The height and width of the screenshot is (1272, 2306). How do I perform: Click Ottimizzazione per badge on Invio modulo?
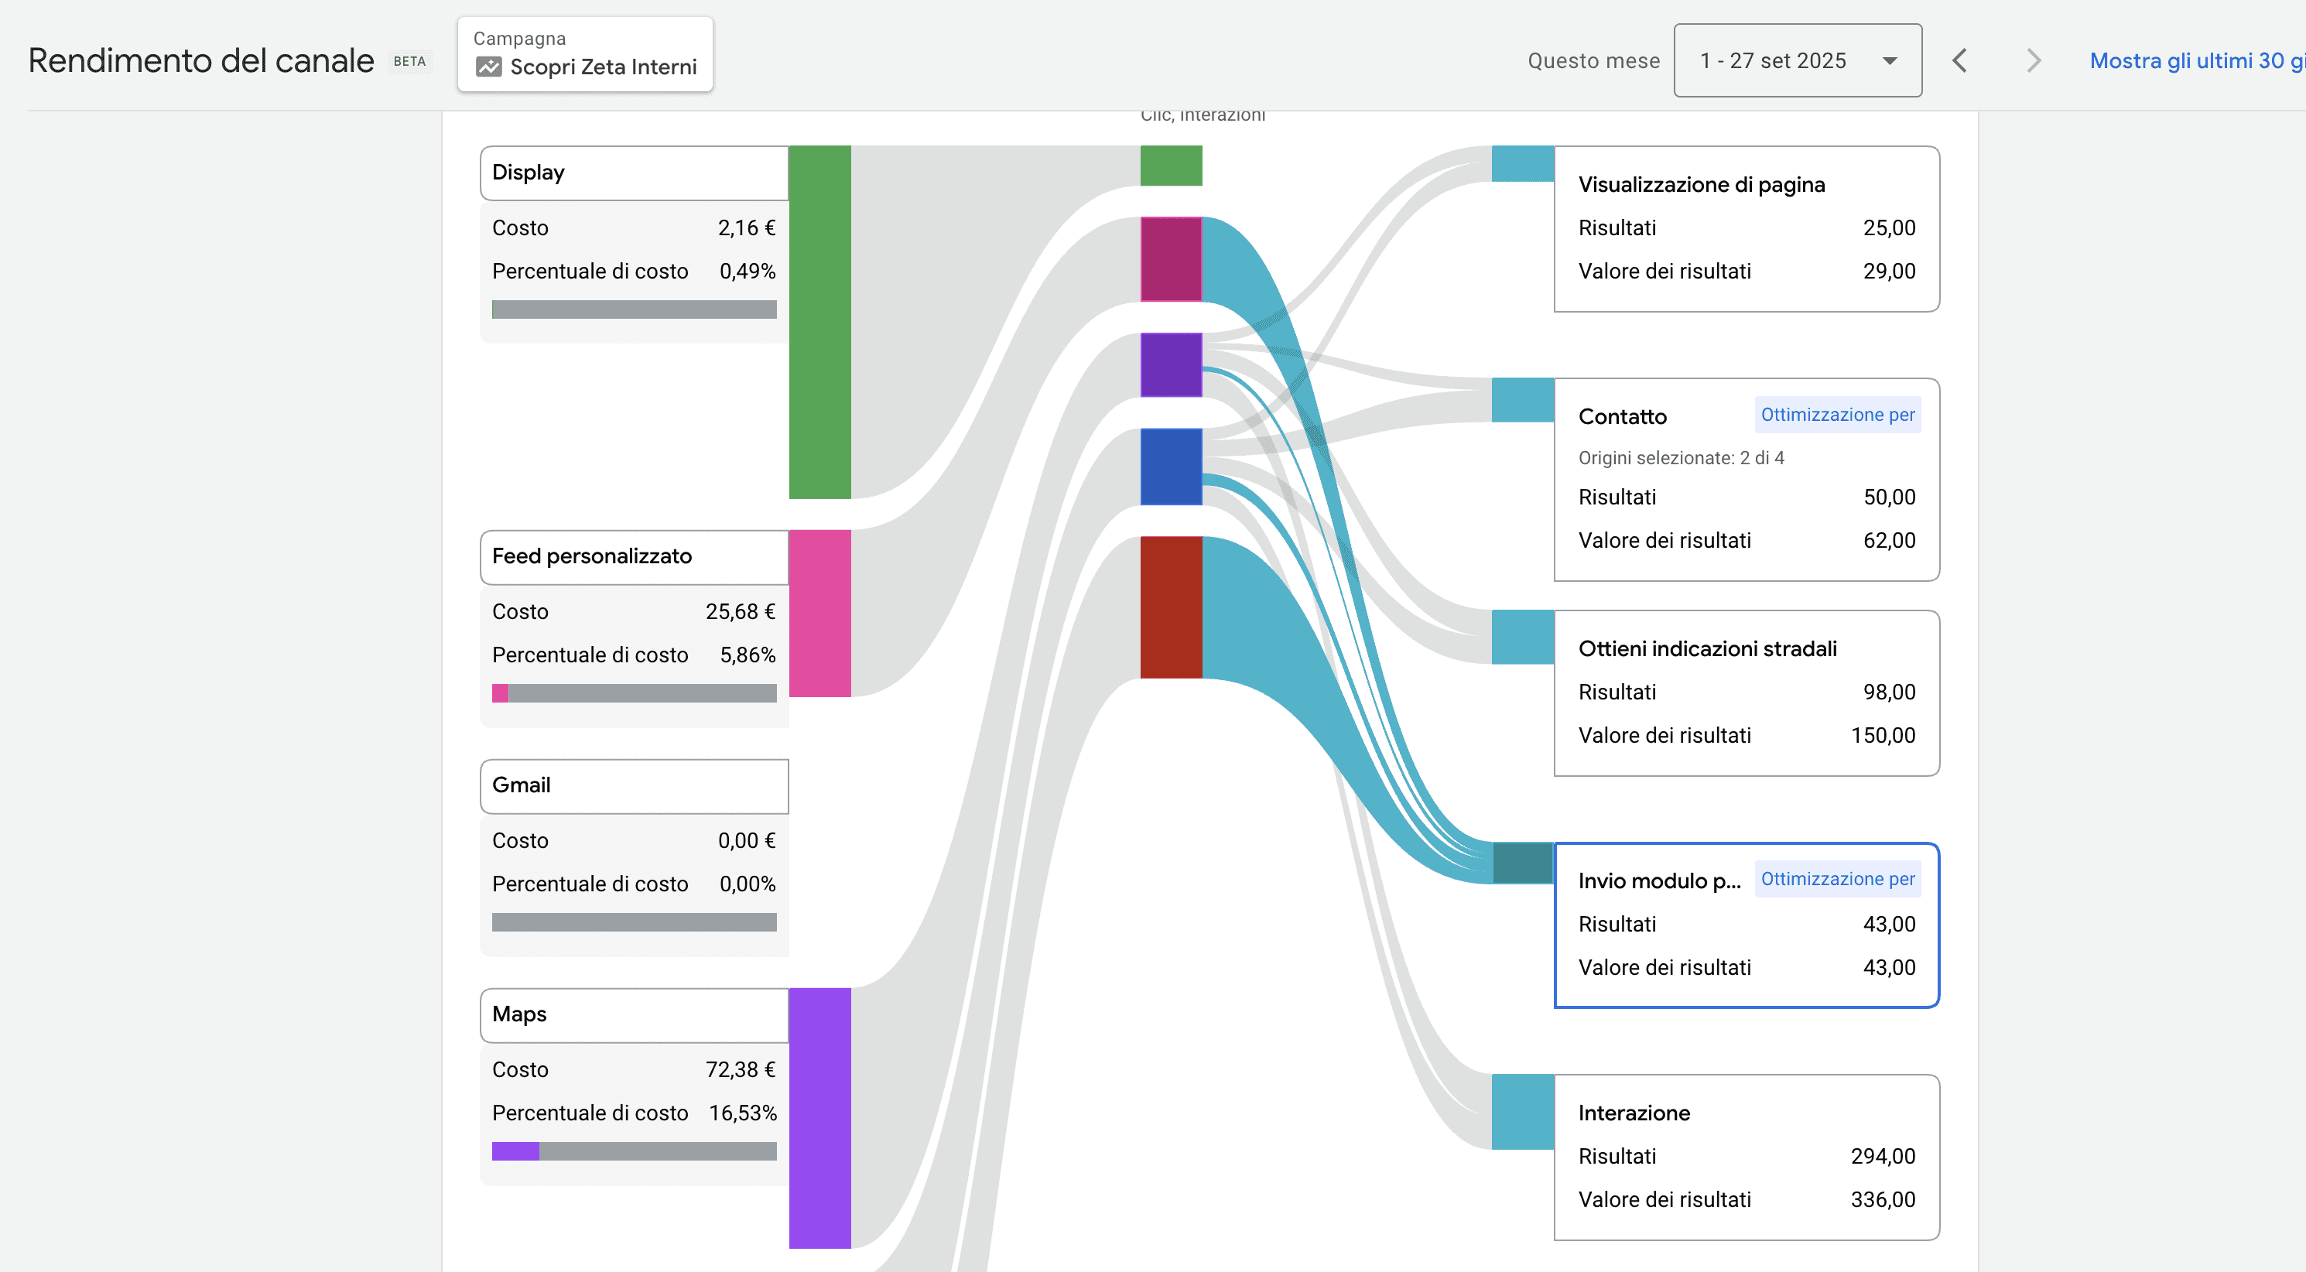coord(1837,879)
